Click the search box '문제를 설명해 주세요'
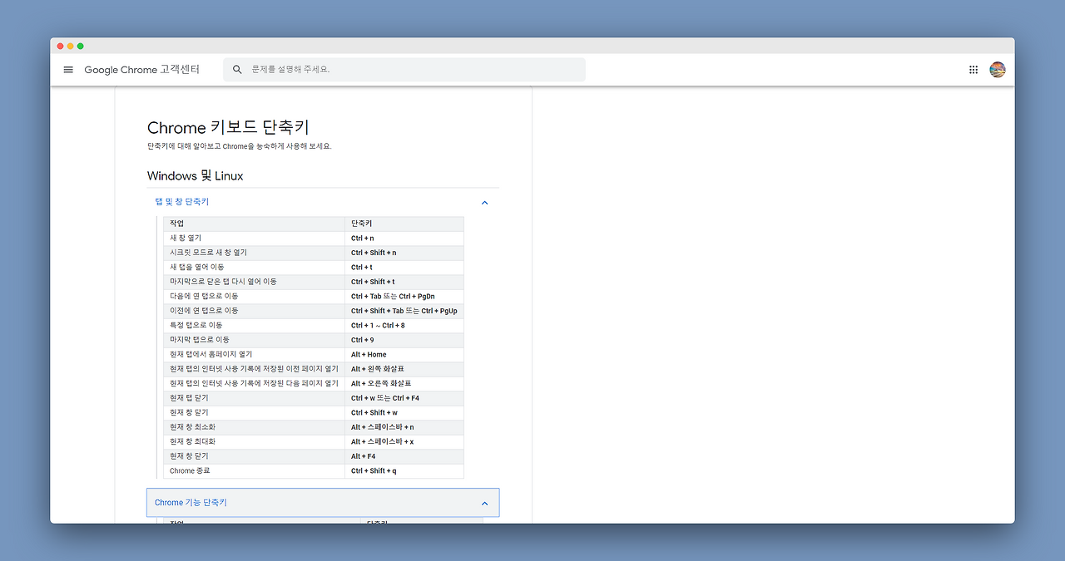1065x561 pixels. click(404, 70)
